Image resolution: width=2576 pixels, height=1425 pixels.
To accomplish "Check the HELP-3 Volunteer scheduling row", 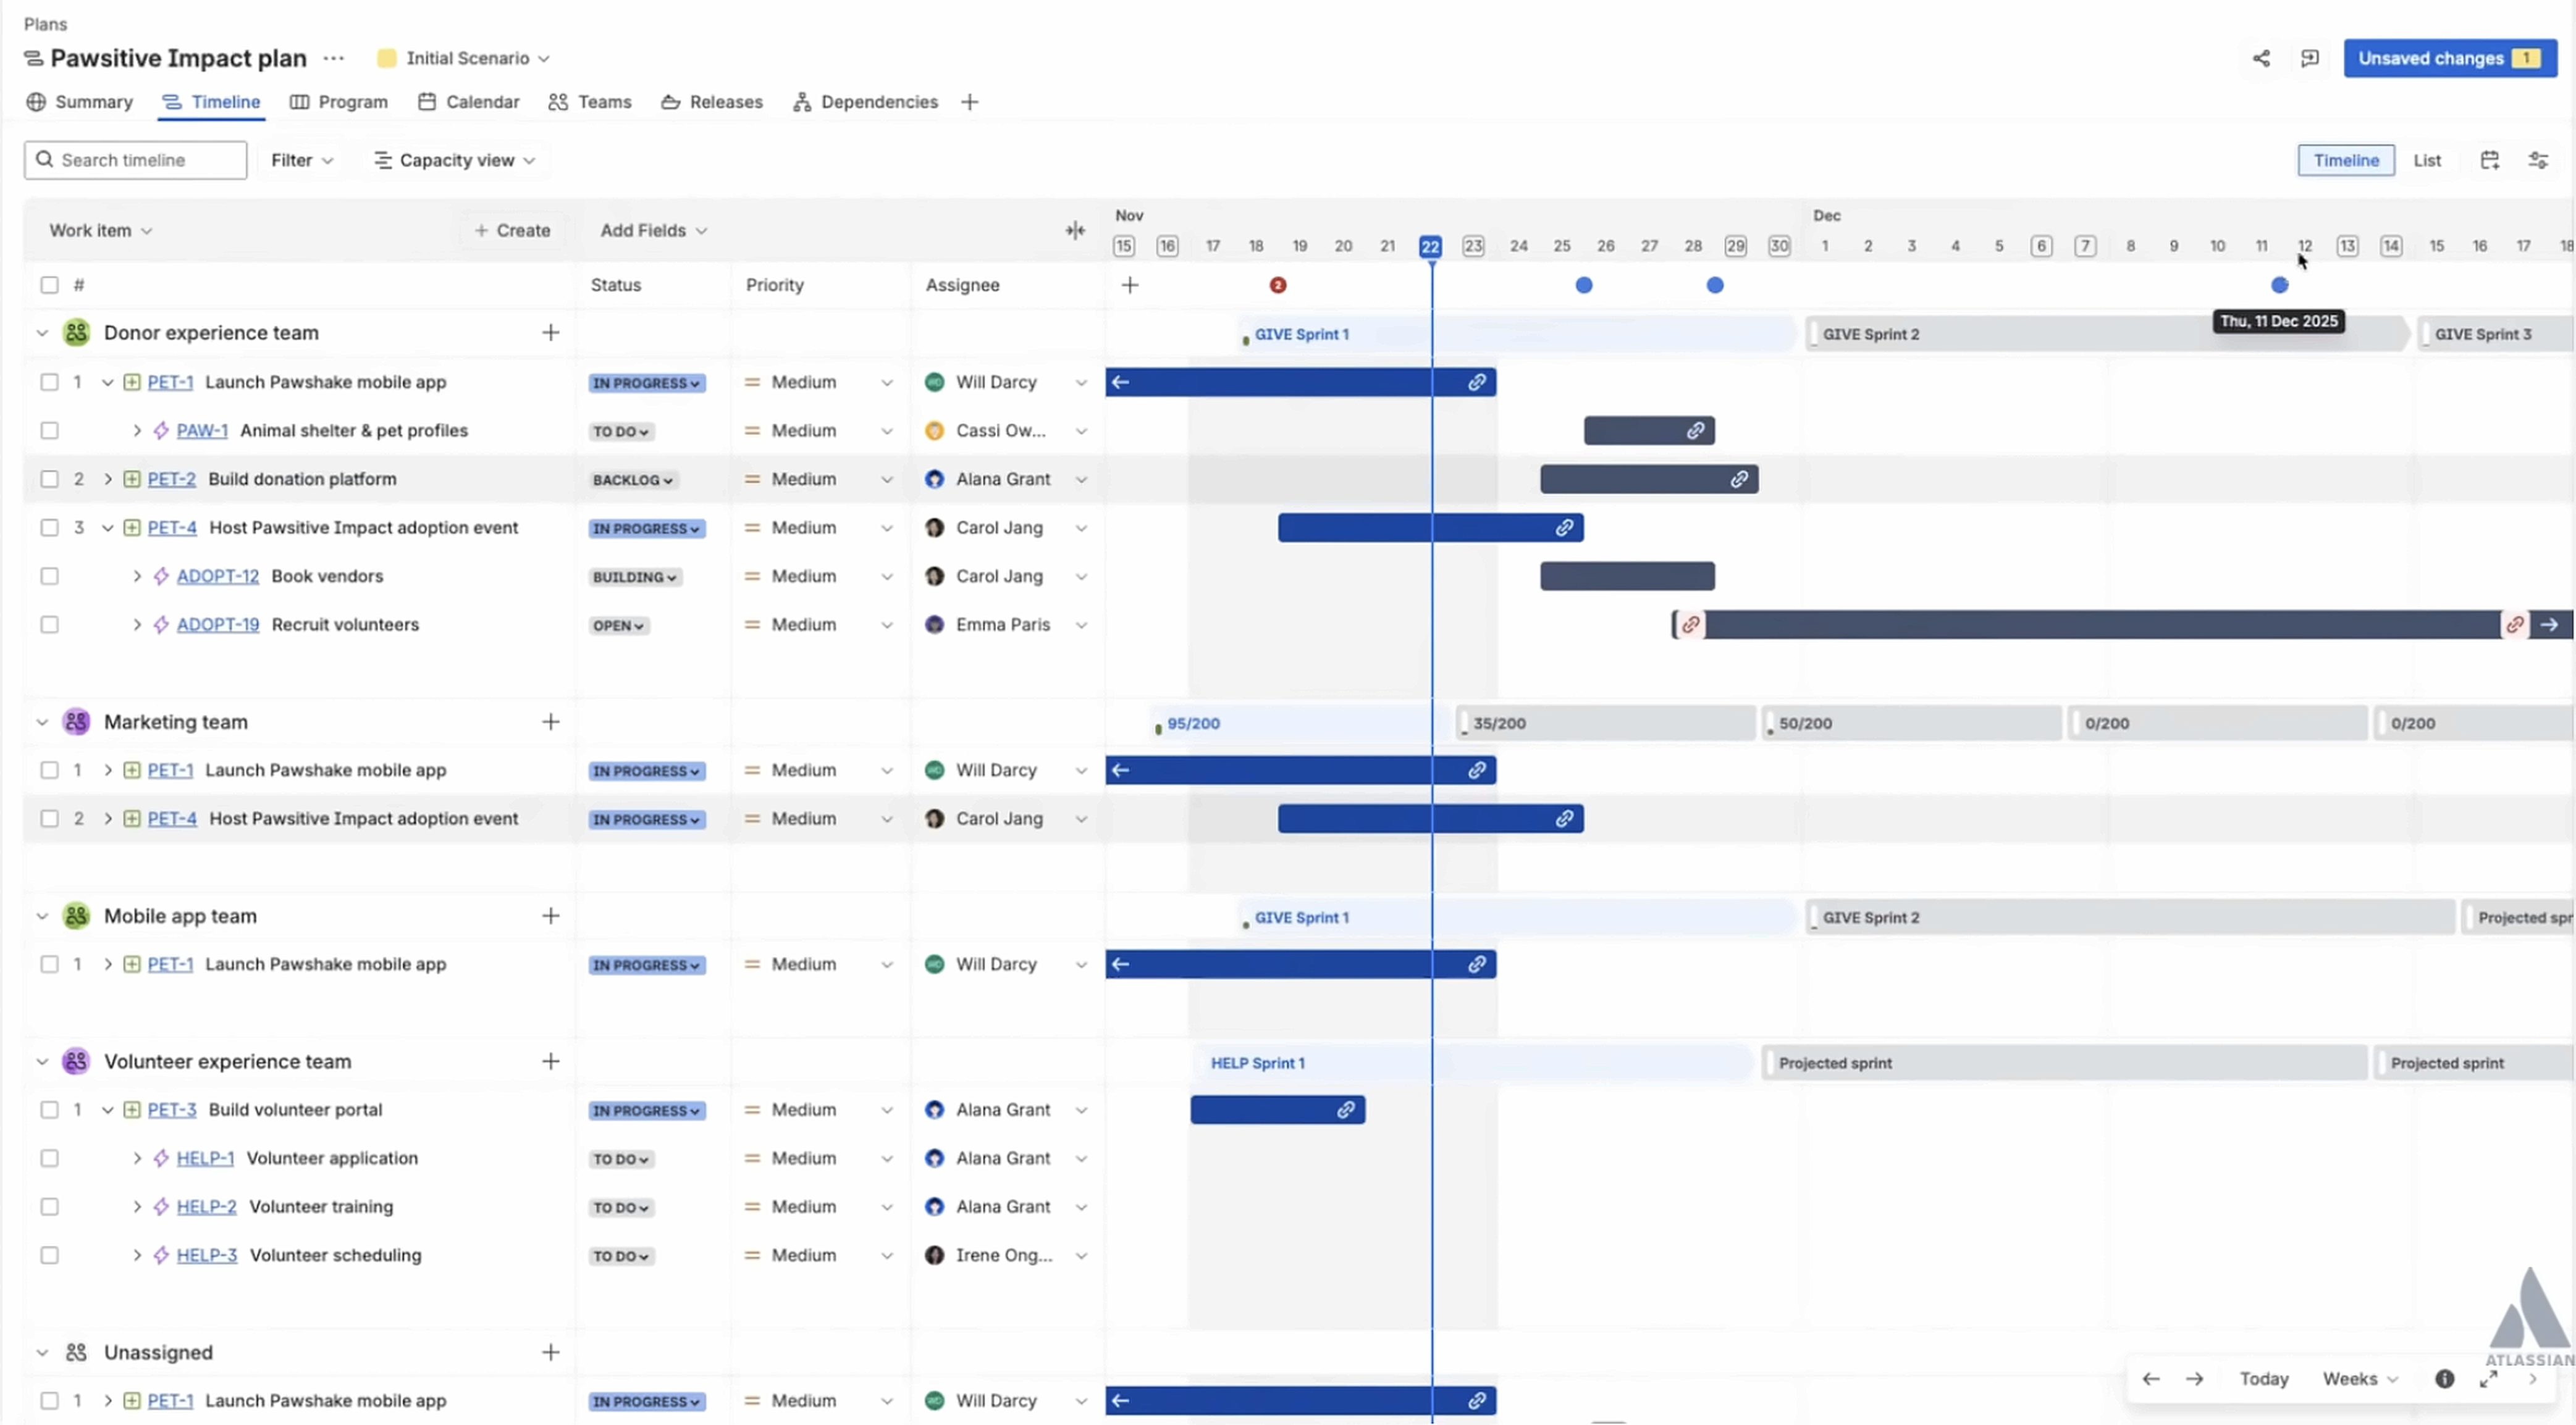I will tap(49, 1255).
